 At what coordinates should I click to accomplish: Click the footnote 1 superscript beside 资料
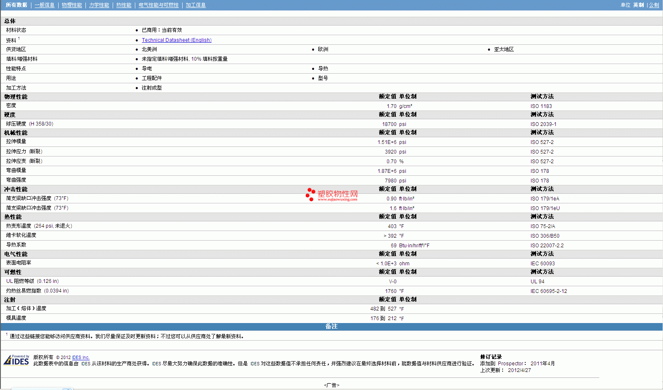[19, 38]
